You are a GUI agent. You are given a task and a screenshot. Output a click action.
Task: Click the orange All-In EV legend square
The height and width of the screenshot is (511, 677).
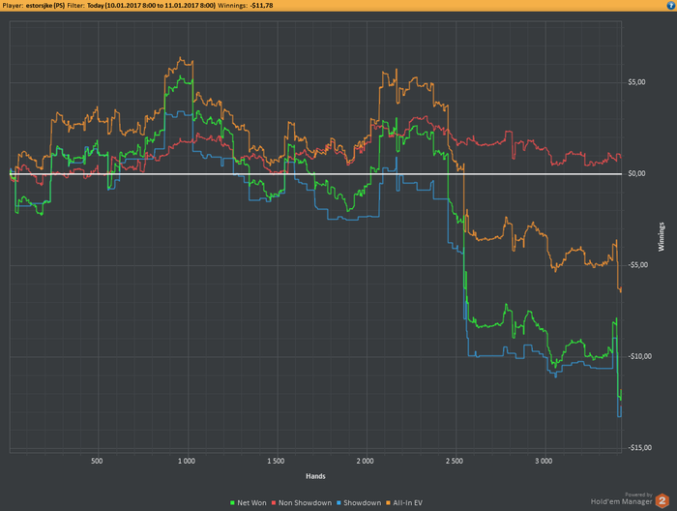388,503
